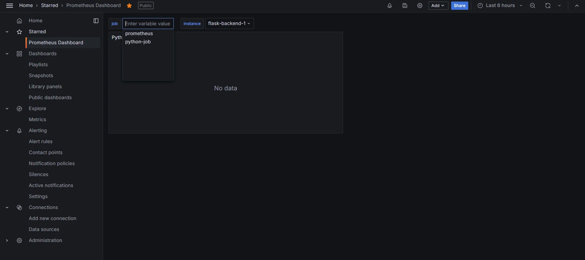The width and height of the screenshot is (585, 260).
Task: Open Data sources
Action: coord(44,229)
